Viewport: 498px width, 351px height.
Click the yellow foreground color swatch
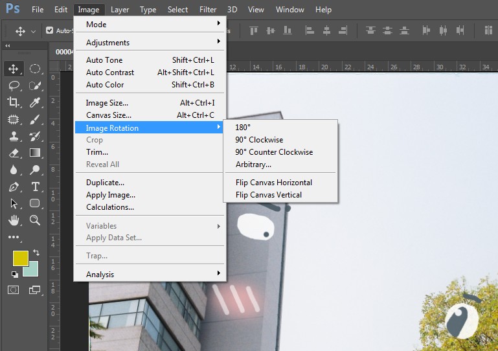20,258
